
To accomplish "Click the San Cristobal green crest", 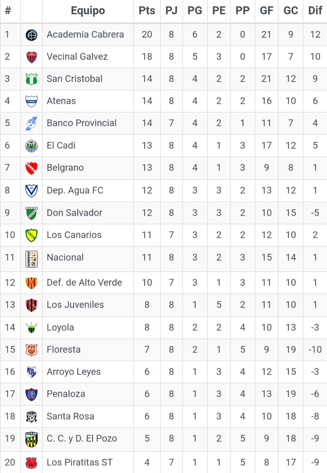I will (x=31, y=79).
